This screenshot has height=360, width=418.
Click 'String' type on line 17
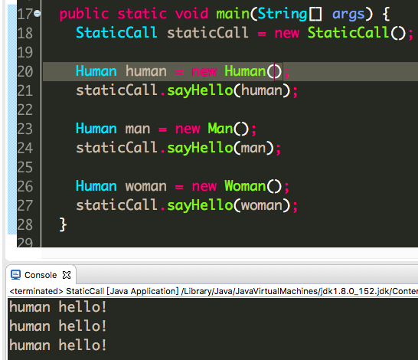(x=282, y=14)
